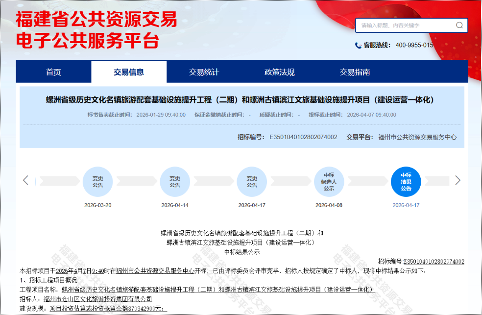
Task: Open the 交易指南 tab
Action: [355, 72]
